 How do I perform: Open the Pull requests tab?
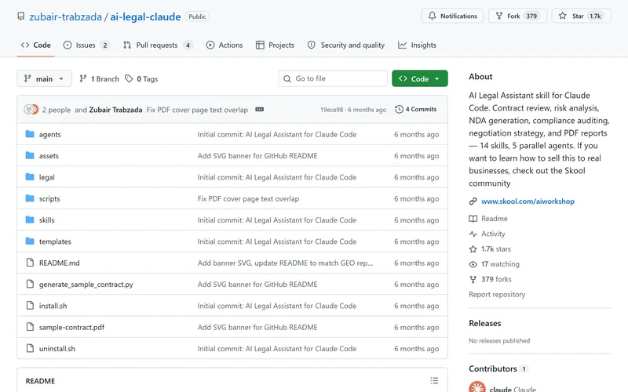click(158, 45)
